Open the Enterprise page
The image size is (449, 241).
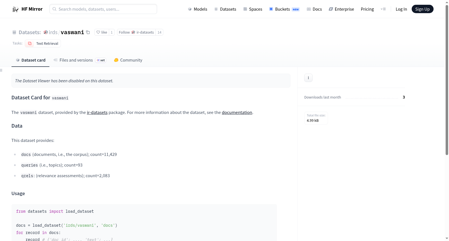(341, 9)
